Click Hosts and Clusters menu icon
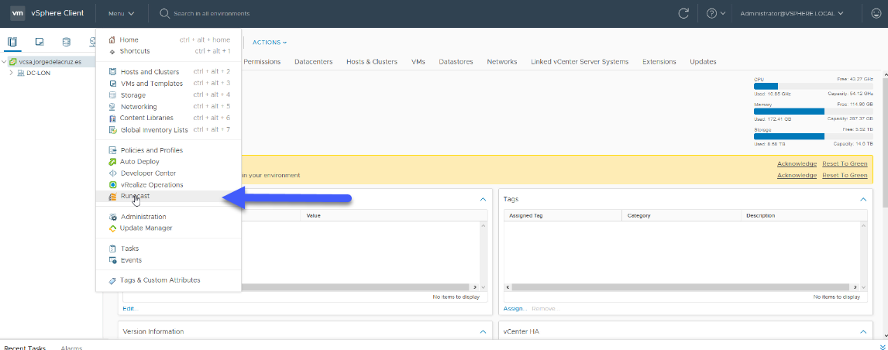 112,72
